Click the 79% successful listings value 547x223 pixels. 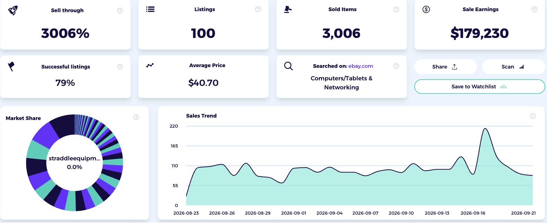tap(65, 83)
